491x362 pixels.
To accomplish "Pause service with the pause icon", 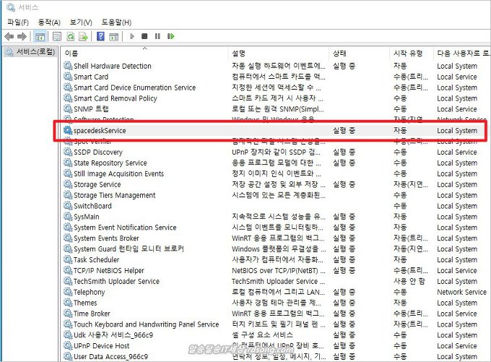I will tap(156, 36).
